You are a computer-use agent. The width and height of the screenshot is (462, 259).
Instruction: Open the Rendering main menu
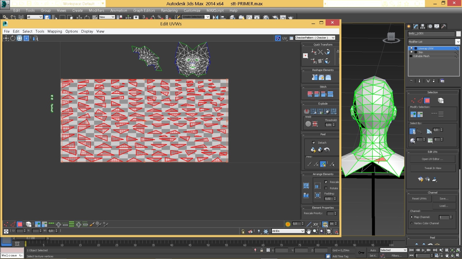pos(169,10)
